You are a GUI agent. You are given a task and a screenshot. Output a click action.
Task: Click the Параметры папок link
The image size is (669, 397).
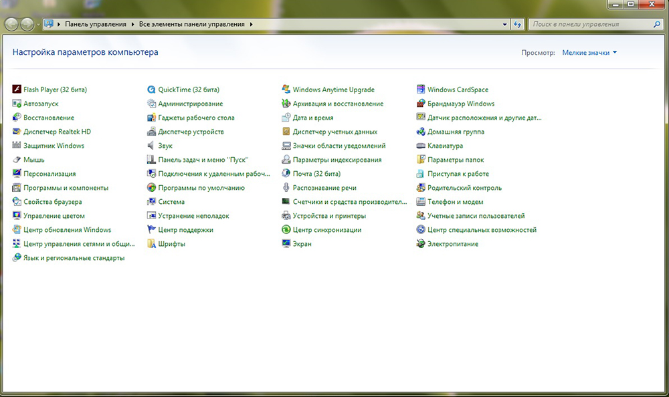tap(456, 160)
